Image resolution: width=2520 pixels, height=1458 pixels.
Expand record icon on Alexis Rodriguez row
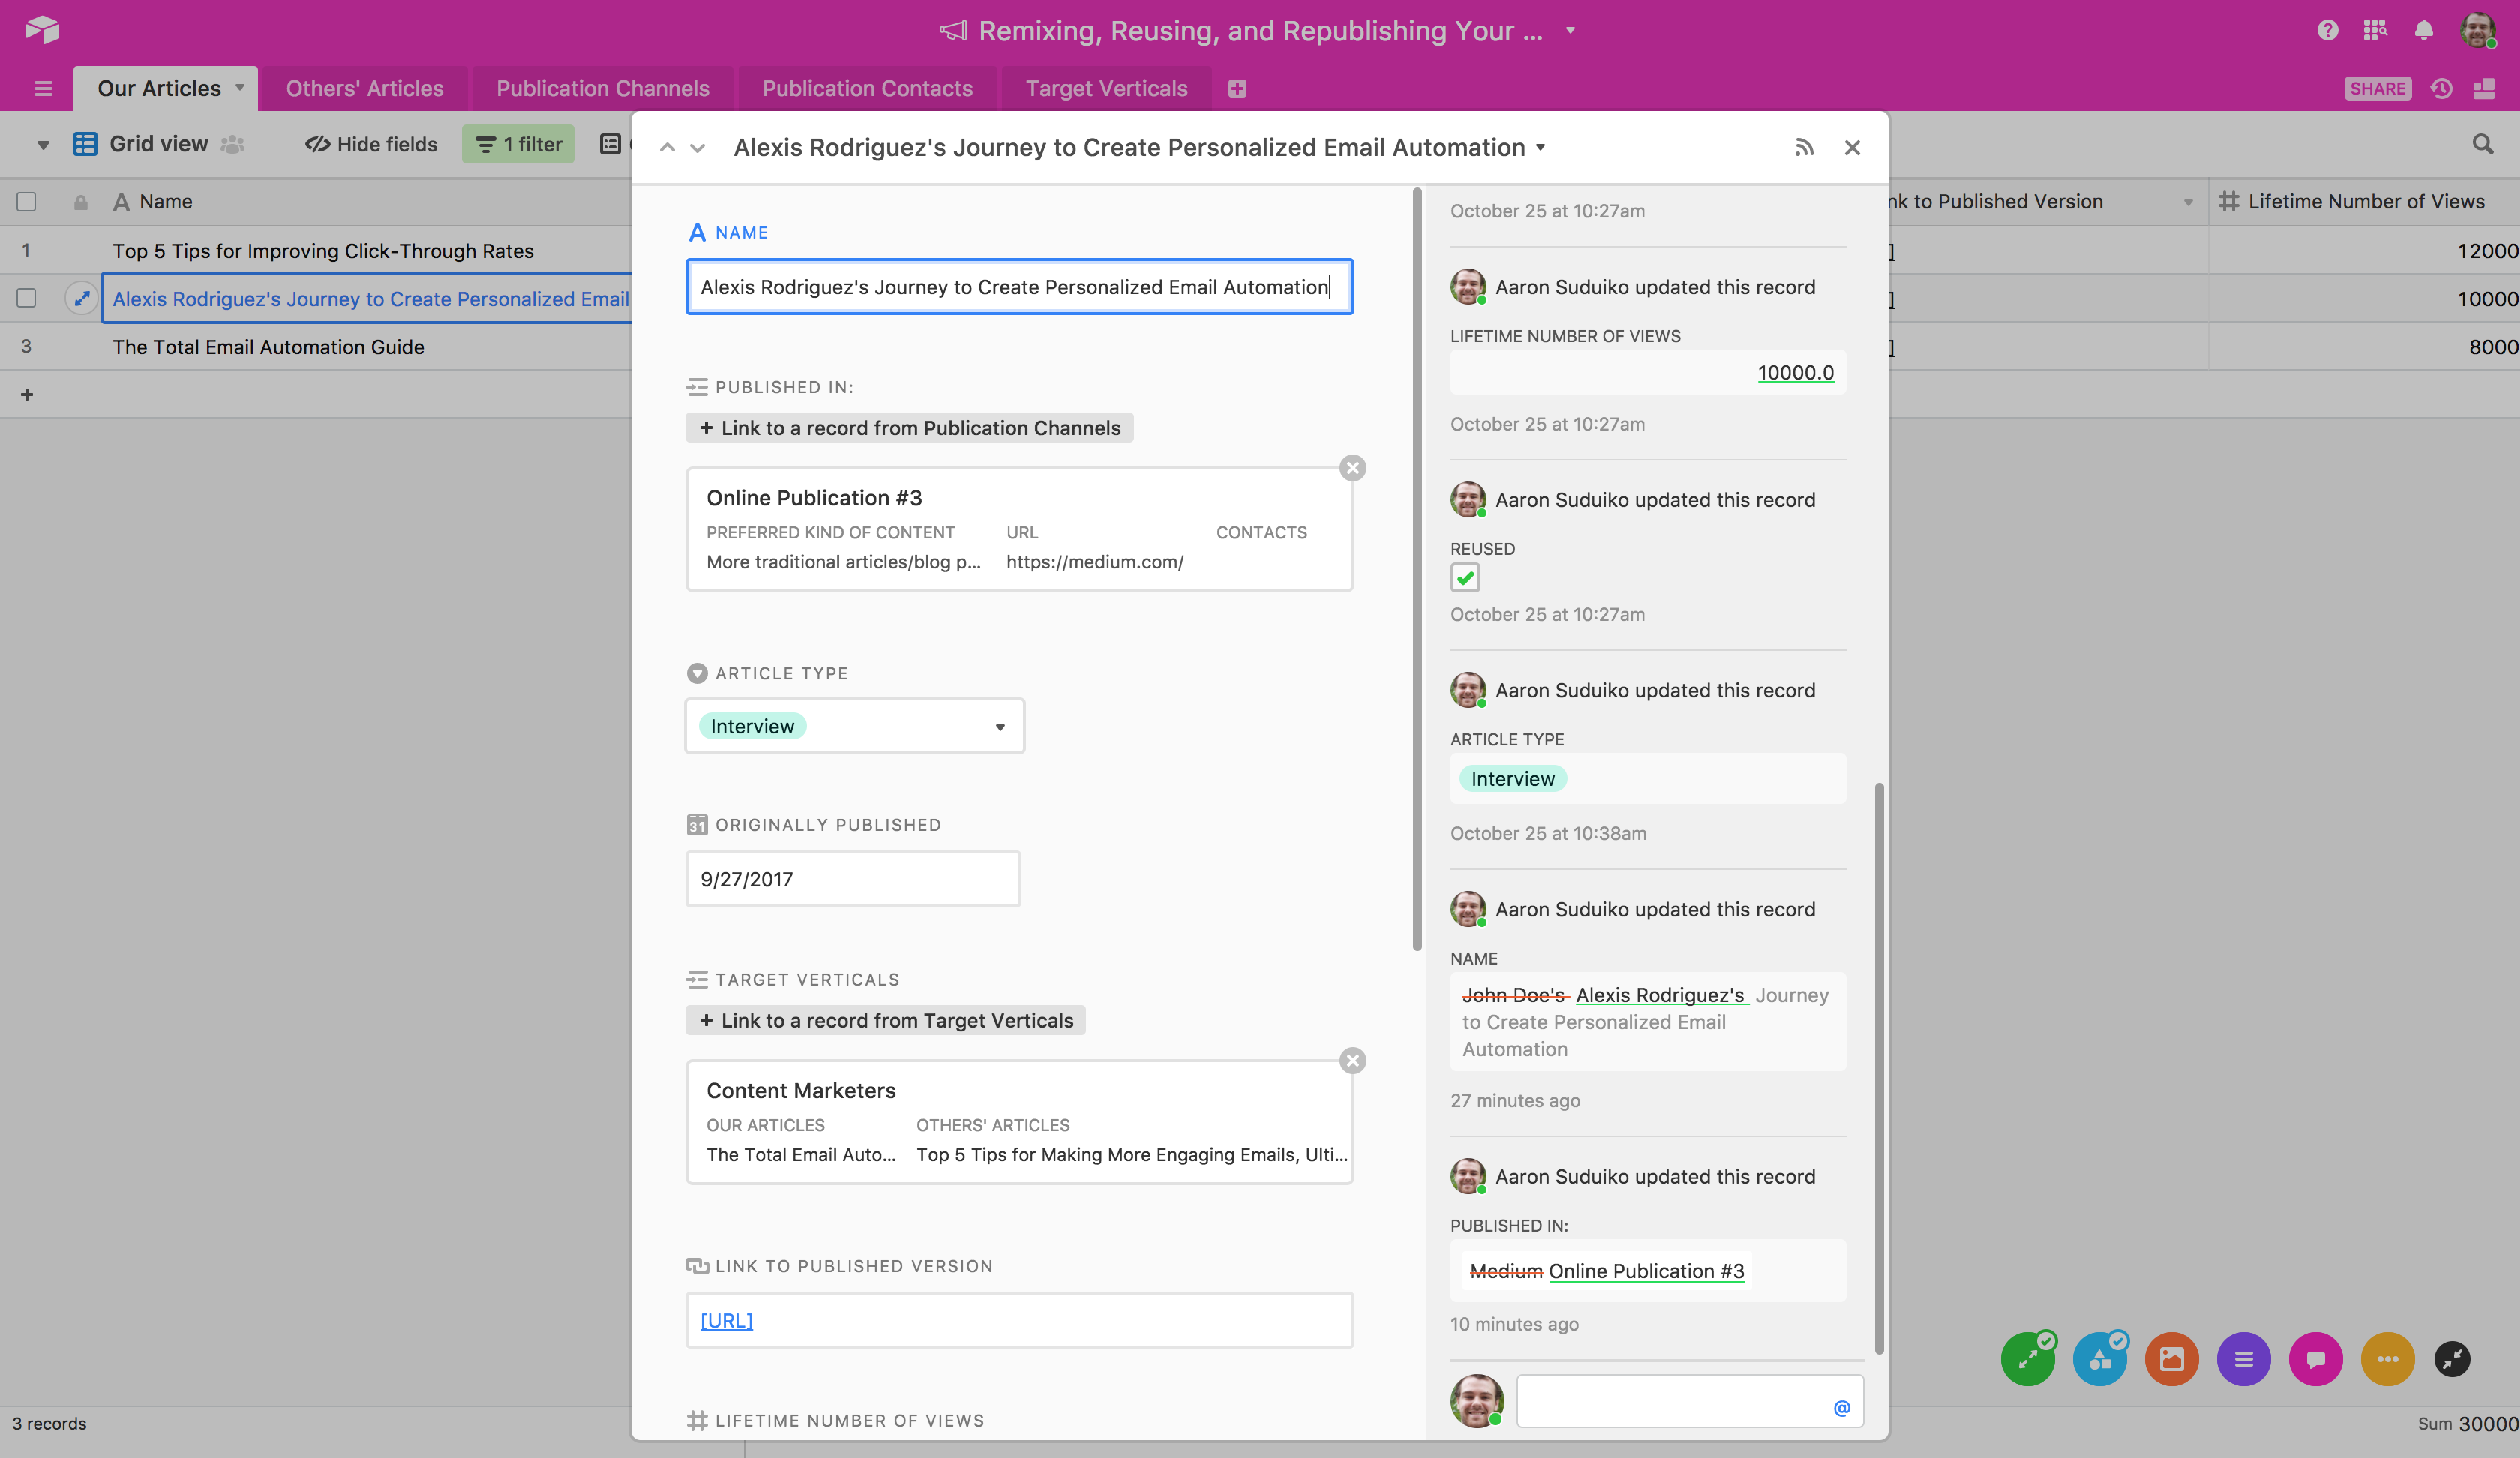(81, 298)
